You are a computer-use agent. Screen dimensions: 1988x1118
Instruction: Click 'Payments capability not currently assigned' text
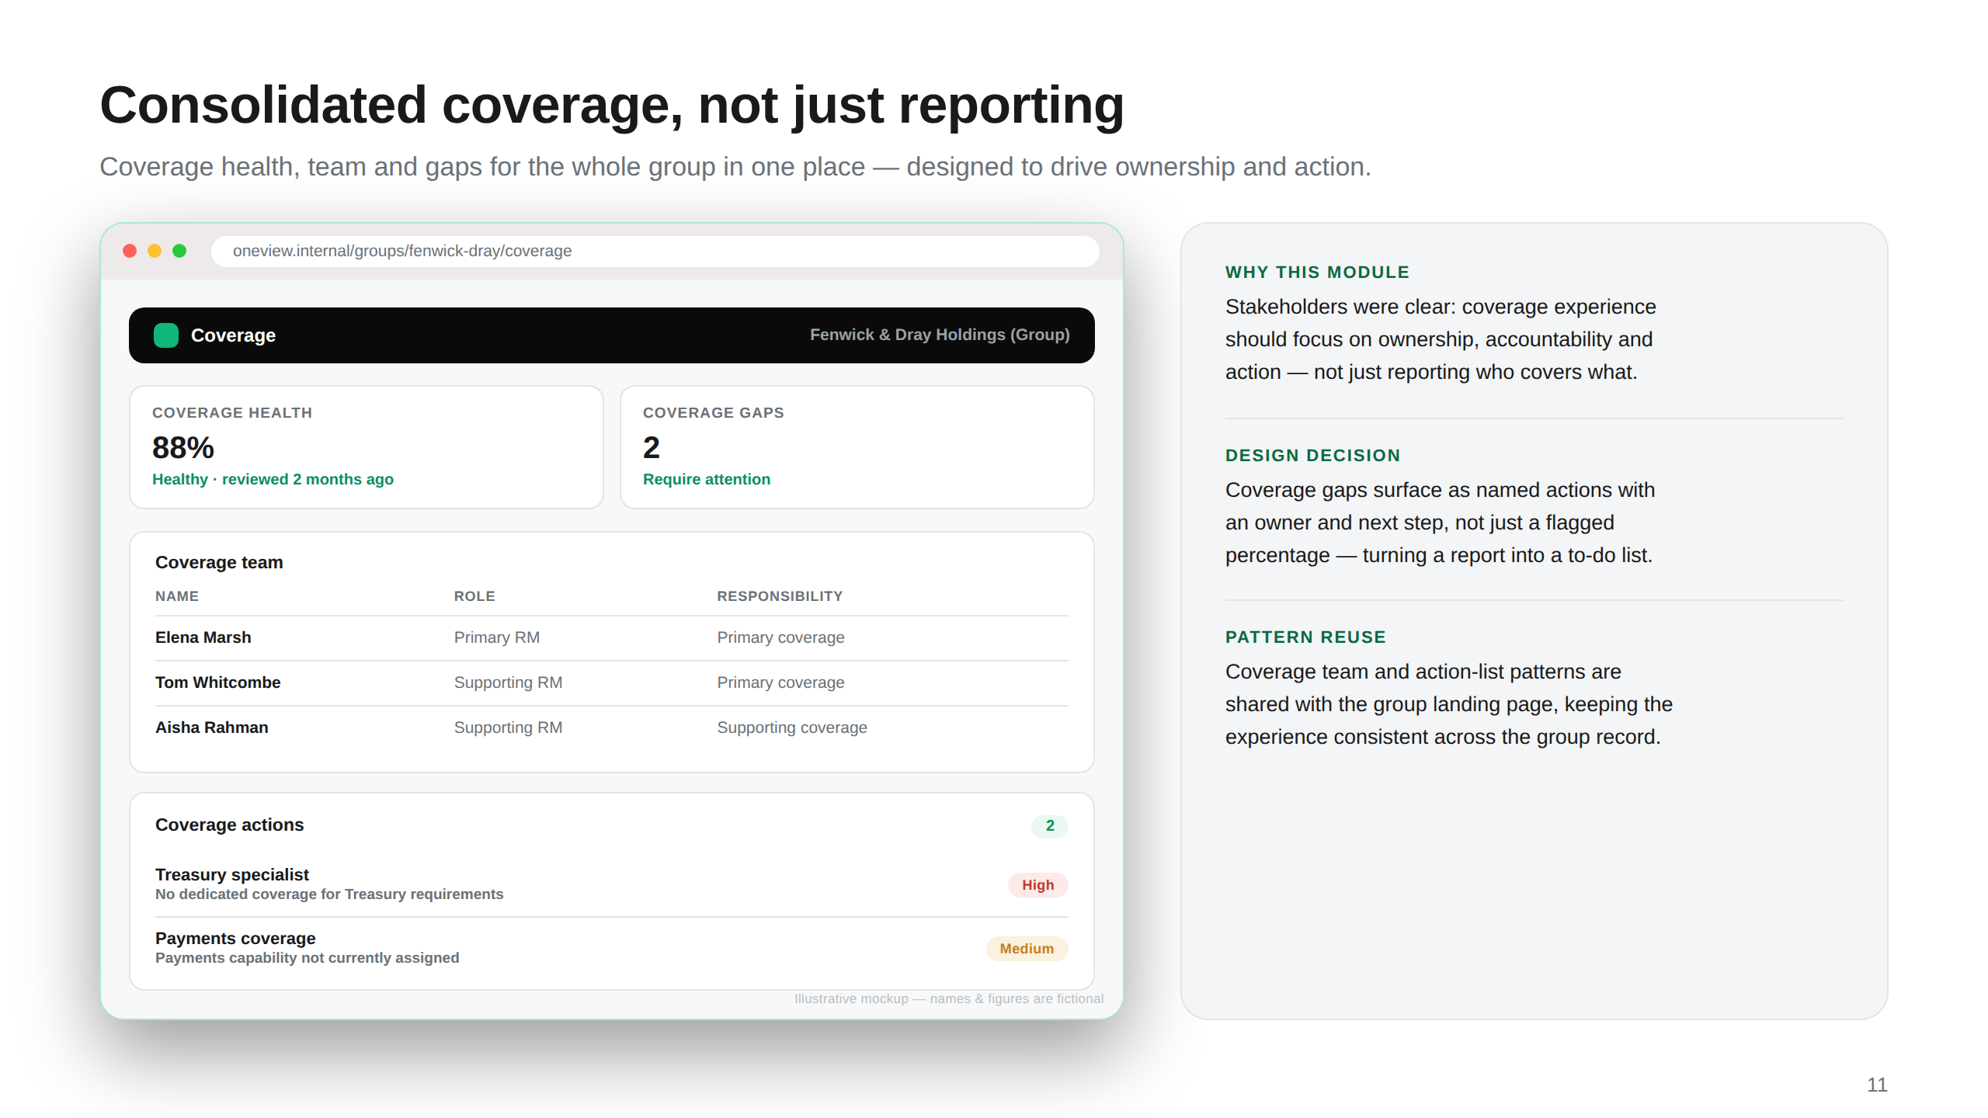point(308,958)
